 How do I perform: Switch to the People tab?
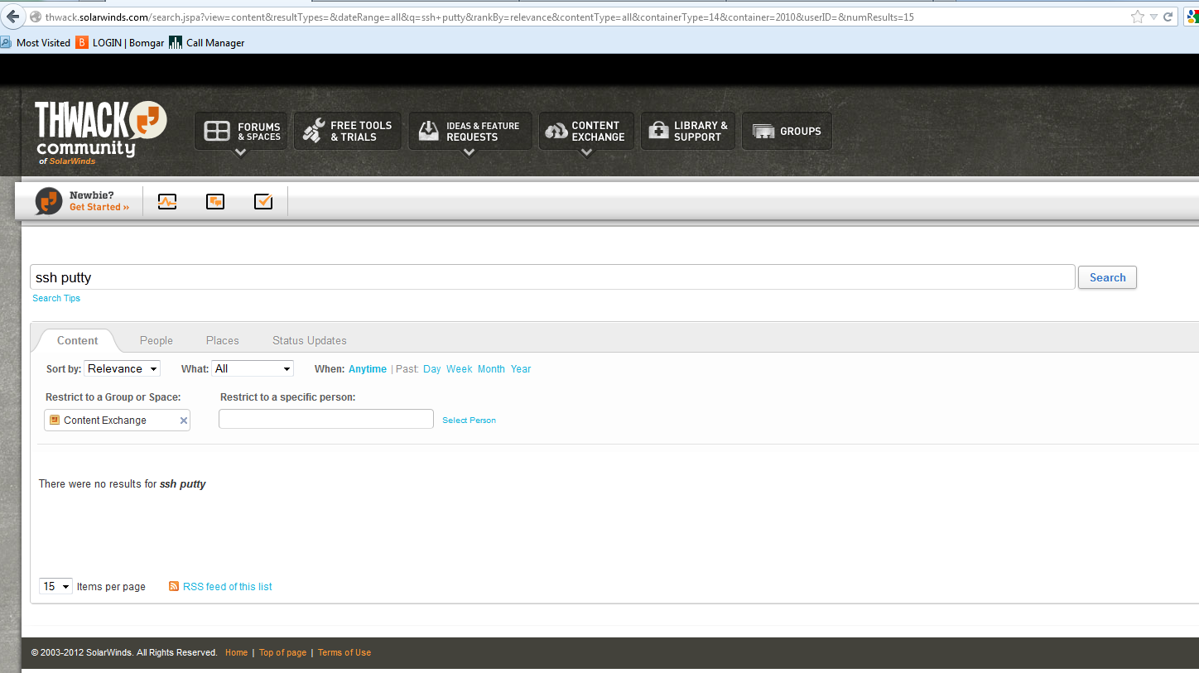point(156,340)
